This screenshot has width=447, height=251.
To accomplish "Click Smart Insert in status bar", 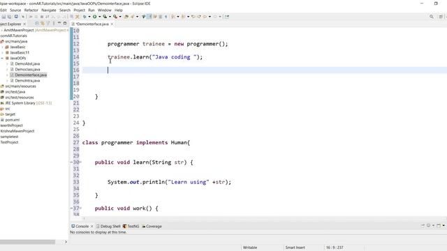I will [x=295, y=248].
